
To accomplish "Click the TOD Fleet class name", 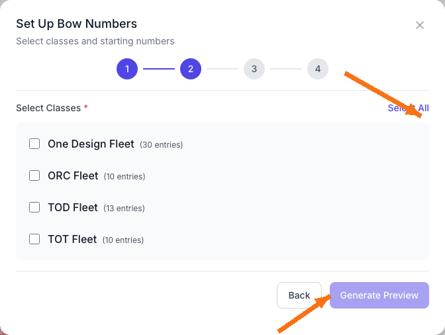I will click(73, 207).
